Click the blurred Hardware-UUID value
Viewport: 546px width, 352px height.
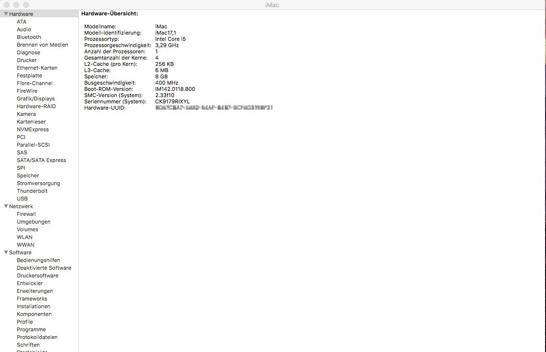[x=214, y=108]
